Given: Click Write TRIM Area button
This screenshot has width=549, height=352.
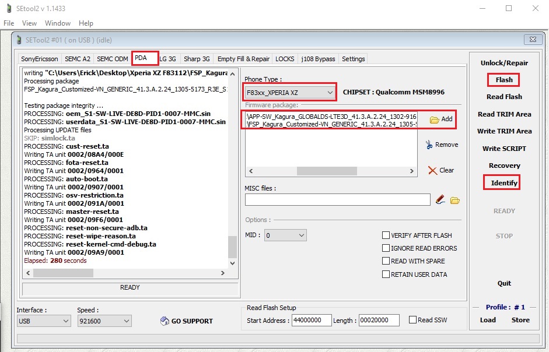Looking at the screenshot, I should point(504,131).
